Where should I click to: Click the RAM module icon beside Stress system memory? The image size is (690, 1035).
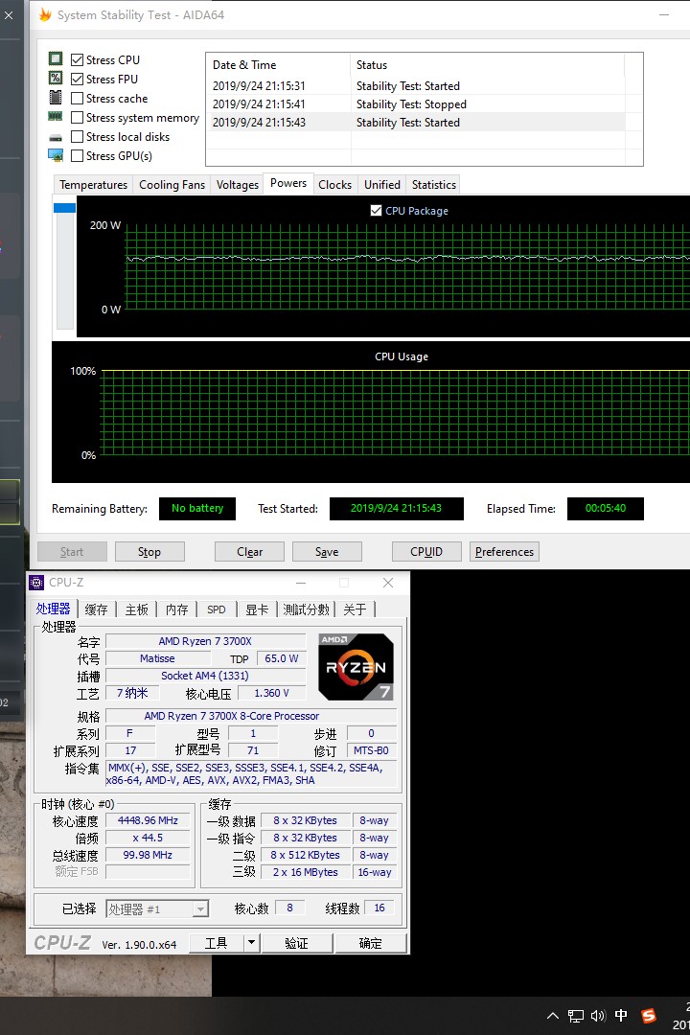tap(56, 116)
